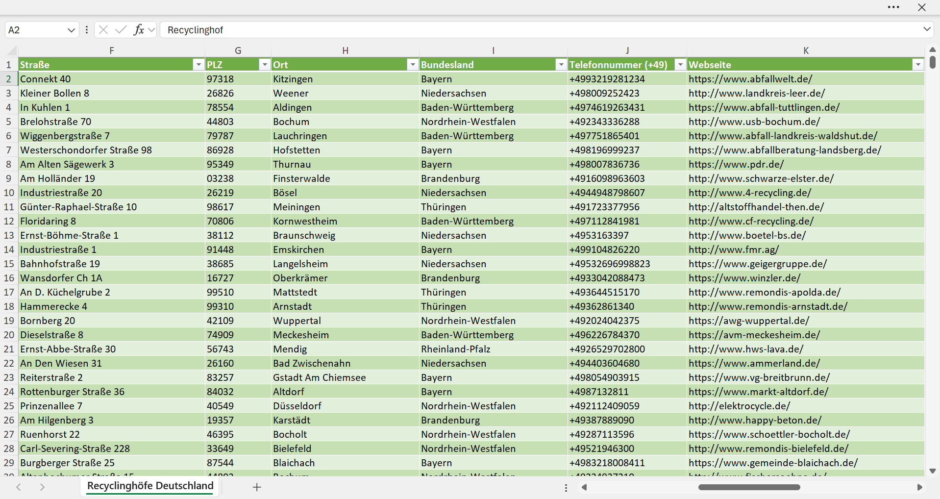
Task: Click the horizontal scrollbar thumb
Action: [x=749, y=487]
